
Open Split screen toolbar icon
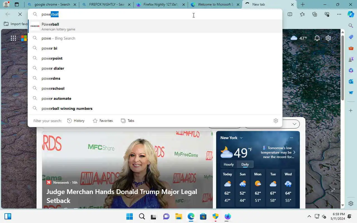pos(290,14)
